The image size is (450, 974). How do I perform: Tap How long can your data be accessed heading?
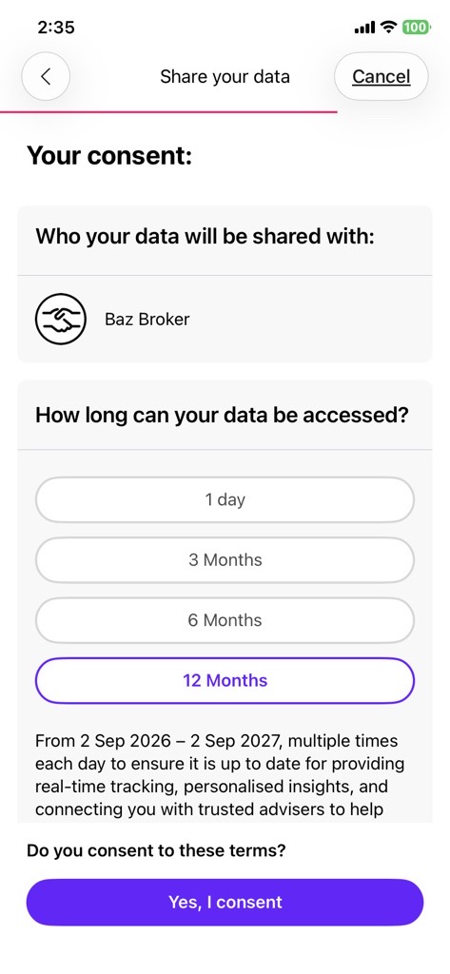222,415
